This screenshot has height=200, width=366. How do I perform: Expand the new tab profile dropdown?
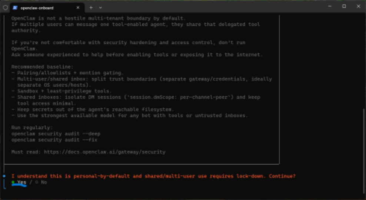[x=100, y=7]
